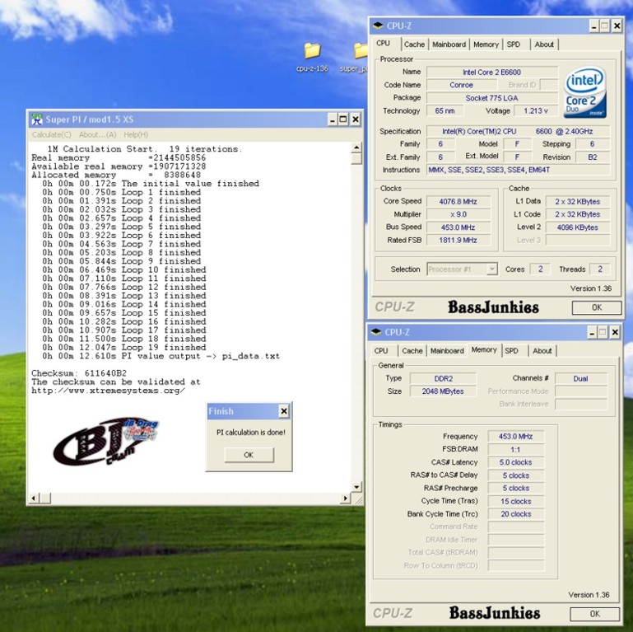
Task: Switch to Cache tab in bottom CPU-Z window
Action: point(412,351)
